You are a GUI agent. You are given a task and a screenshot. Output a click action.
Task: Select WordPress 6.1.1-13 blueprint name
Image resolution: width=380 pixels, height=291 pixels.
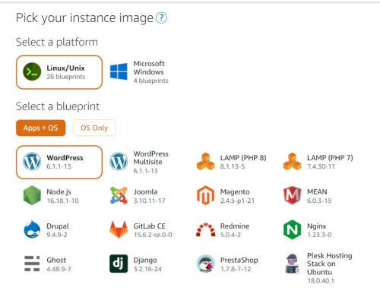pos(65,158)
